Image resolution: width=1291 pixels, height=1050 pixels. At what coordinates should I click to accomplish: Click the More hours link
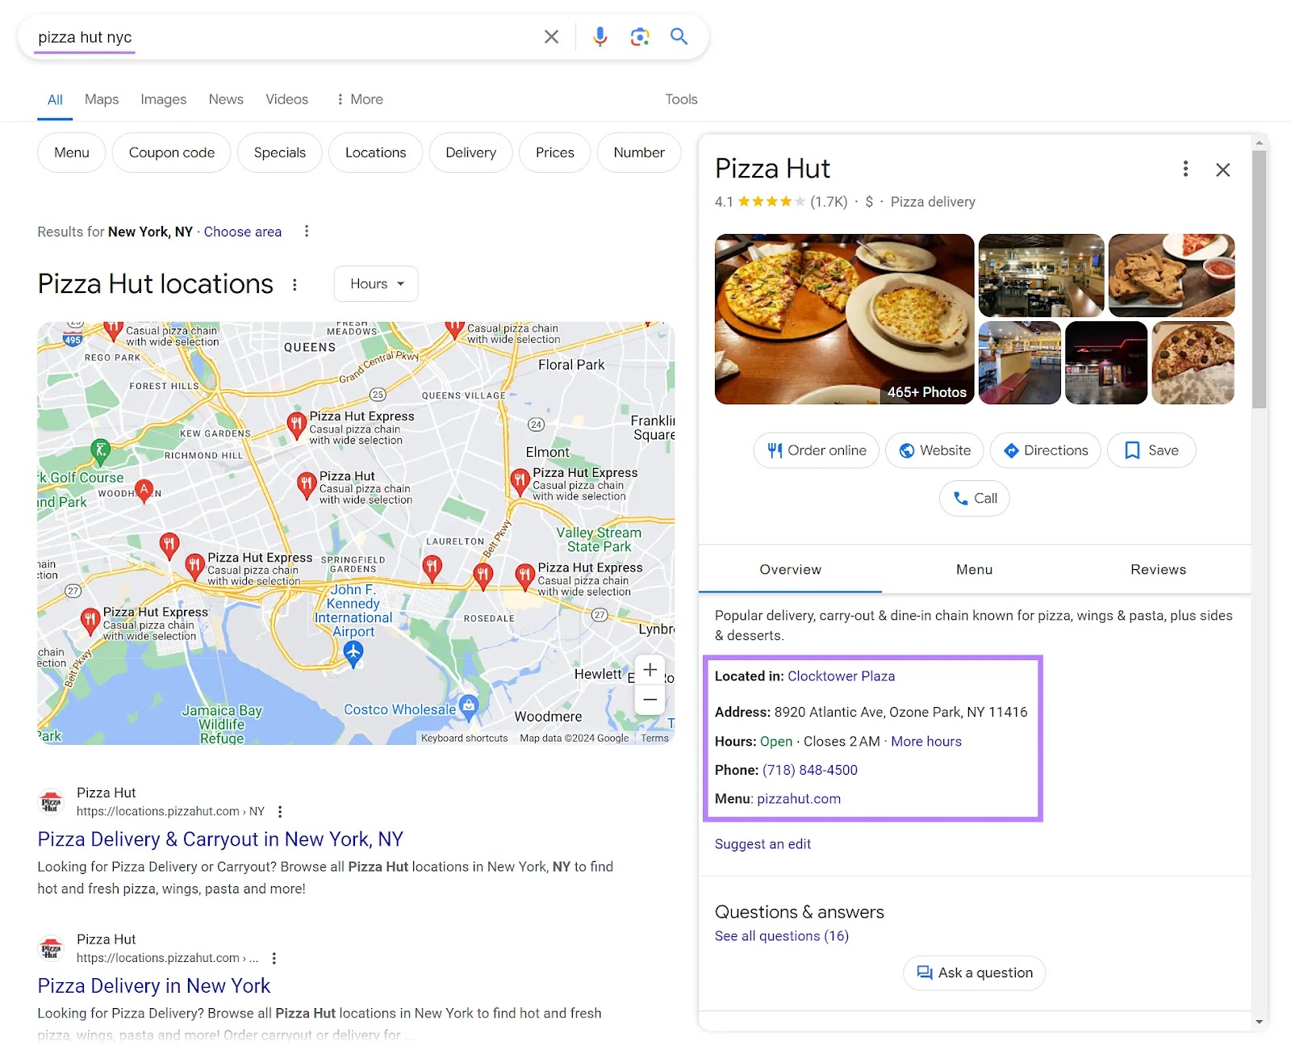pos(926,742)
